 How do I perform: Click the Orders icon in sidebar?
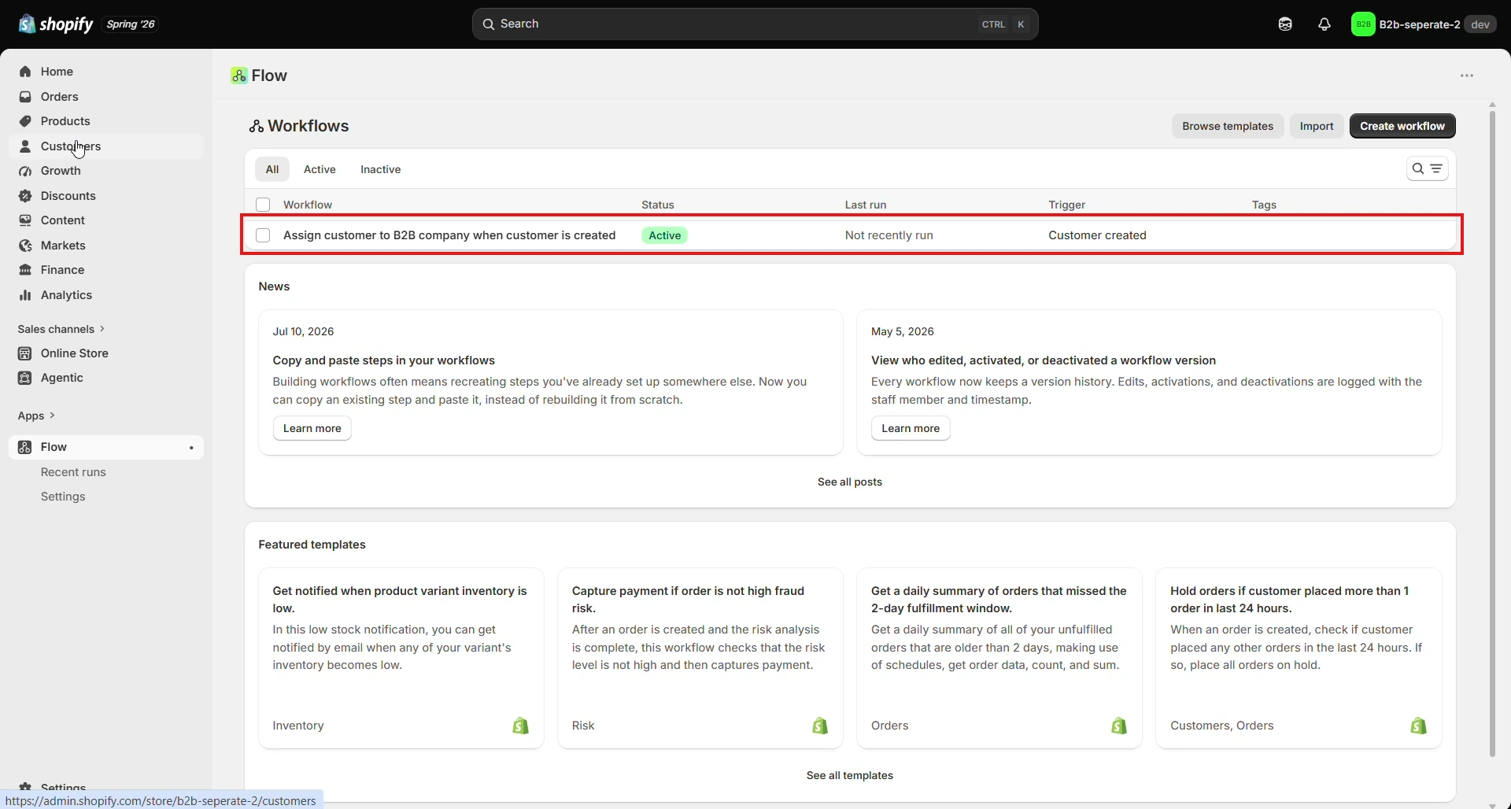25,97
